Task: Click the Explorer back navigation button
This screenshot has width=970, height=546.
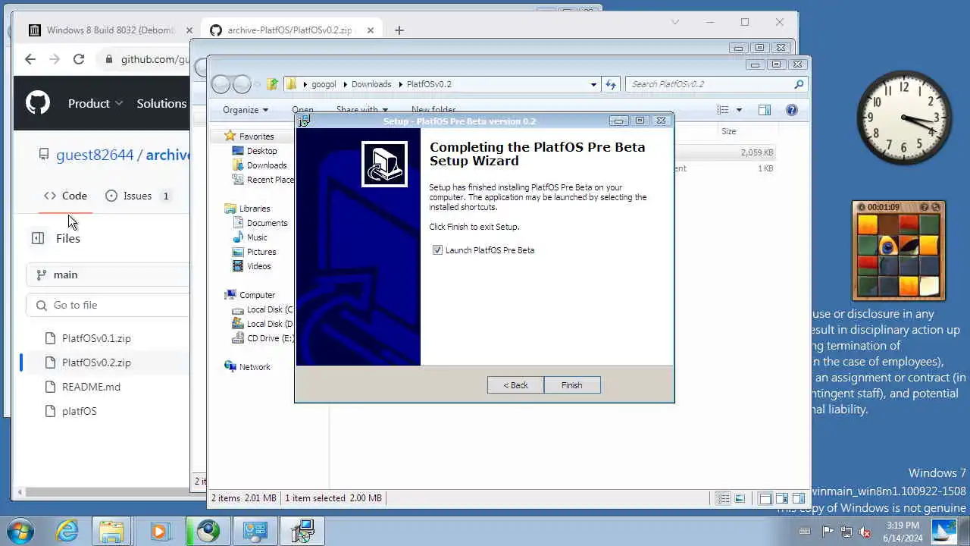Action: click(x=221, y=84)
